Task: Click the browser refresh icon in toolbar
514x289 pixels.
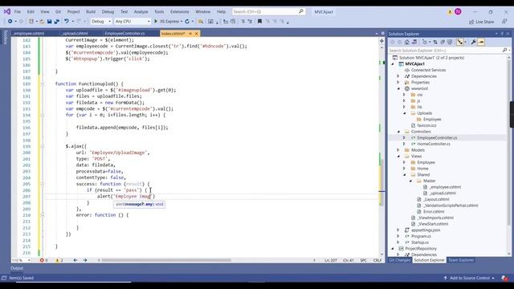Action: tap(187, 22)
